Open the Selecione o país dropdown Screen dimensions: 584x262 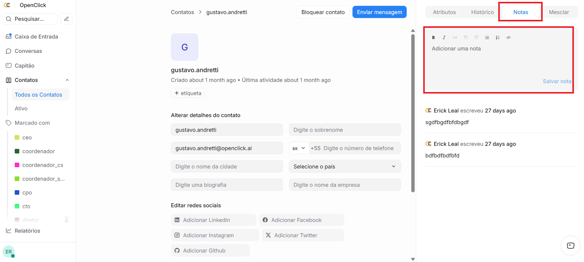(345, 167)
